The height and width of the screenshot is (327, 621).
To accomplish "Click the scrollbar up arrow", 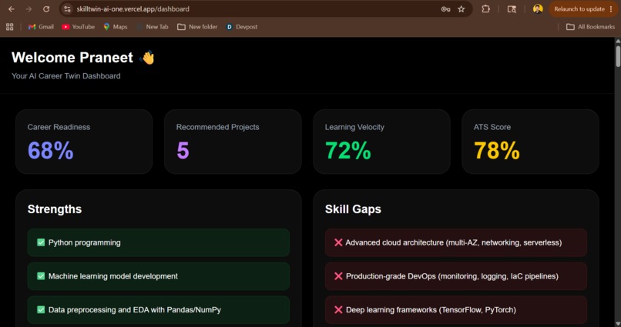I will [x=618, y=41].
